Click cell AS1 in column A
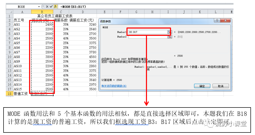The image size is (255, 135). (22, 24)
